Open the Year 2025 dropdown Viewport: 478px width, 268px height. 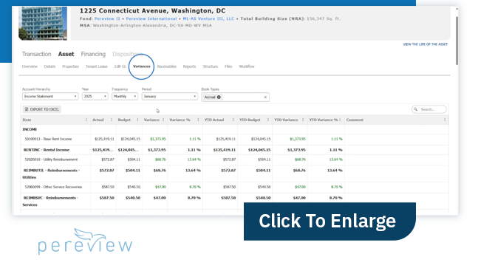point(95,96)
